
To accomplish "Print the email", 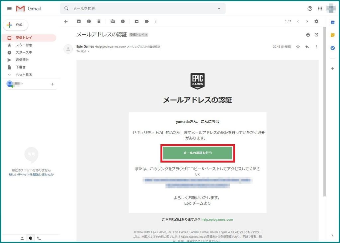I will coord(308,35).
